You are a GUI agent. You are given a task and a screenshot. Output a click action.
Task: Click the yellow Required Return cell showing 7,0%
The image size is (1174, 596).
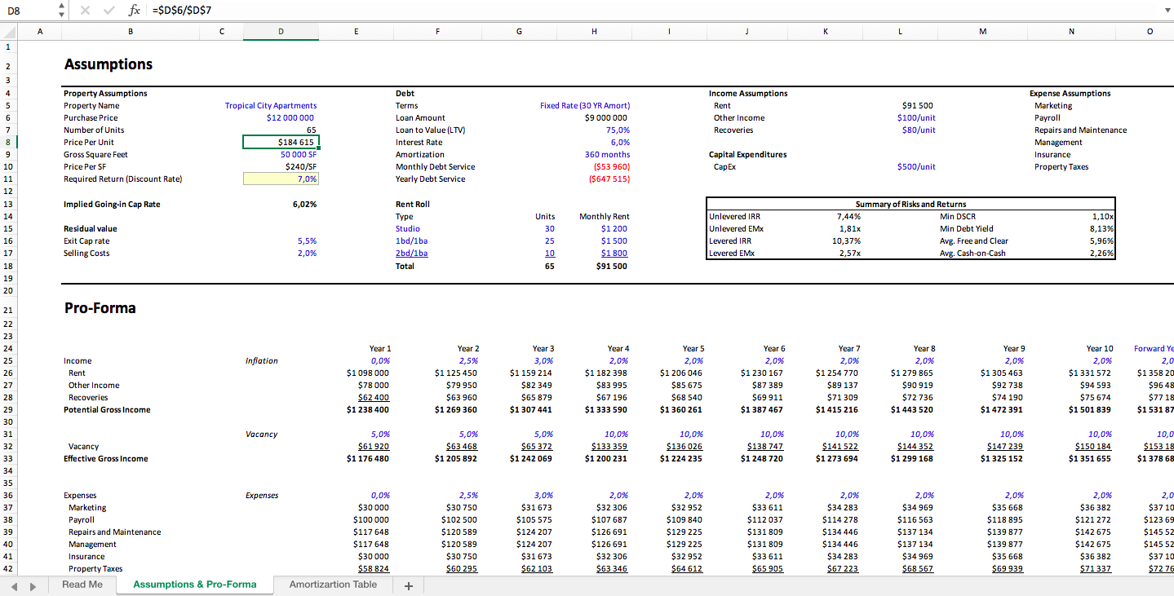[x=281, y=179]
